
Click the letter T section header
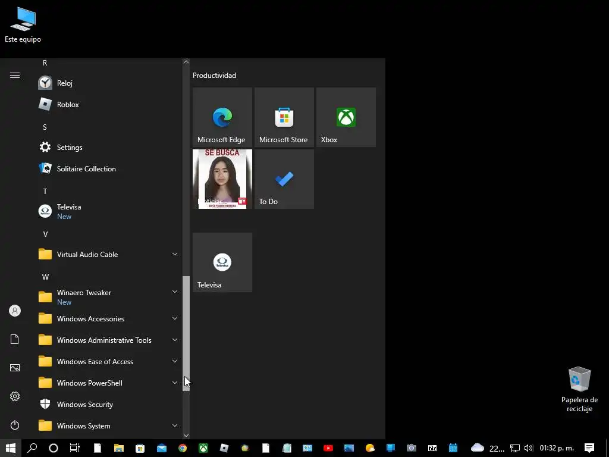coord(45,191)
